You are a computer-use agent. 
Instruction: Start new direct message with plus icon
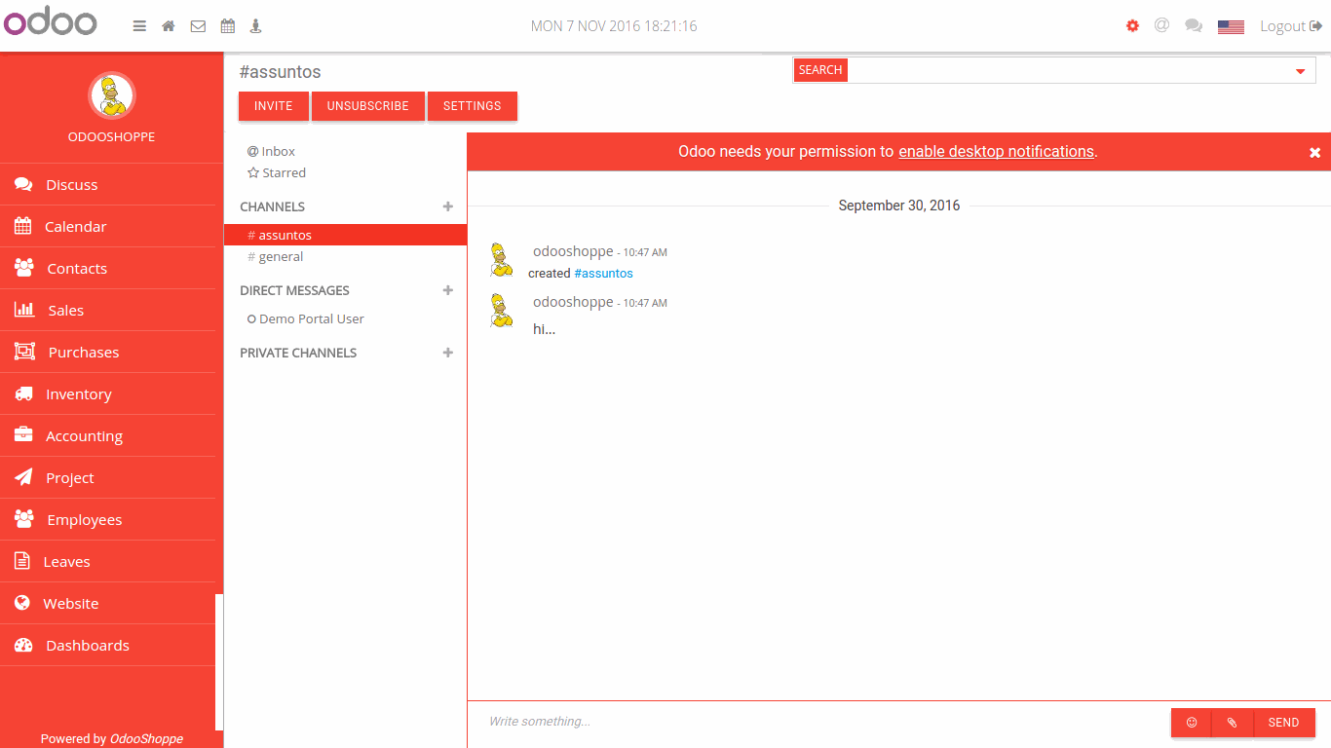pyautogui.click(x=448, y=290)
